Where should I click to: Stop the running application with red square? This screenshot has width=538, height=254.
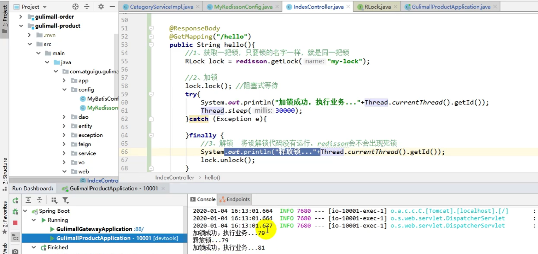[15, 223]
